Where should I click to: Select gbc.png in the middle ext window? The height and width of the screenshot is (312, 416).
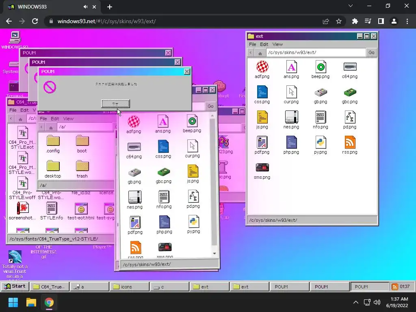[164, 175]
